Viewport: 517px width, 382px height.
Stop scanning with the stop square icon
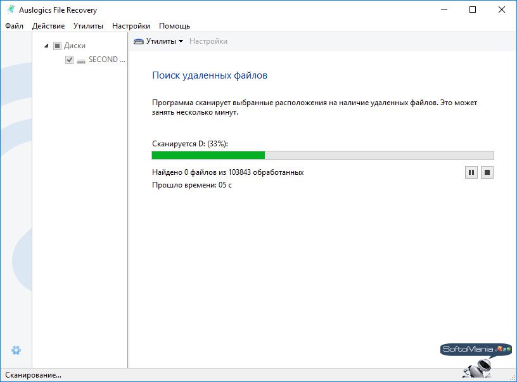click(x=487, y=172)
